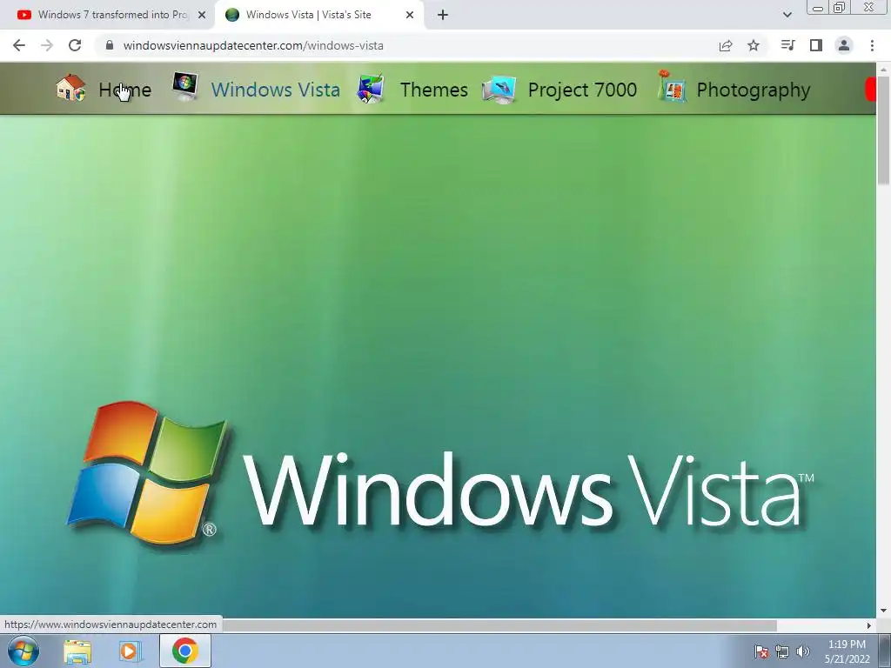
Task: Go to the Project 7000 link
Action: (582, 90)
